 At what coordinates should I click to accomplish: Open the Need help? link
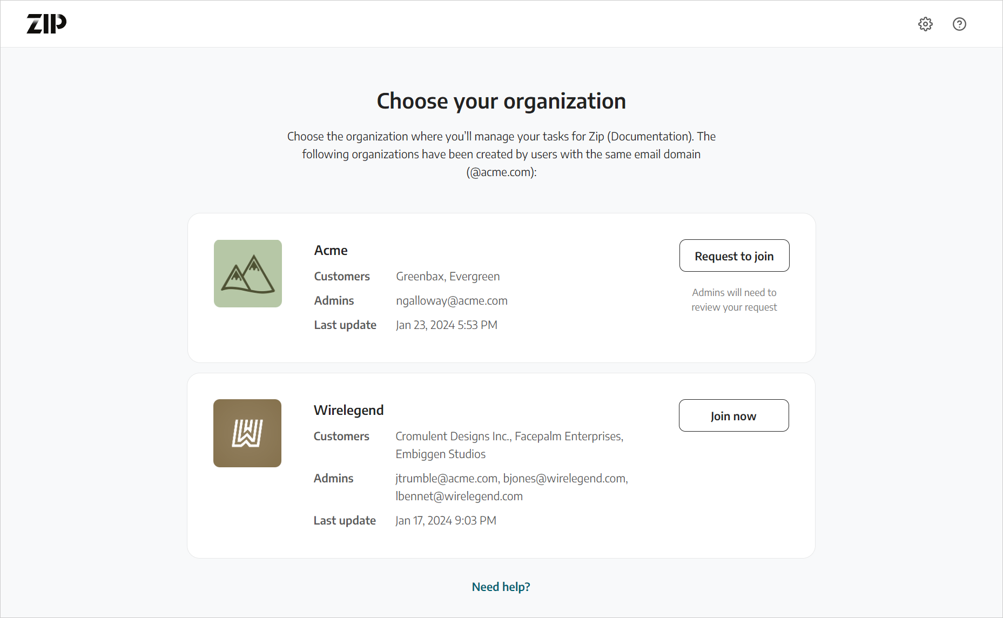click(501, 587)
